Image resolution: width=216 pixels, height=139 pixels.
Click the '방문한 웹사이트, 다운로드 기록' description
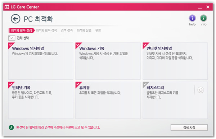(32, 95)
